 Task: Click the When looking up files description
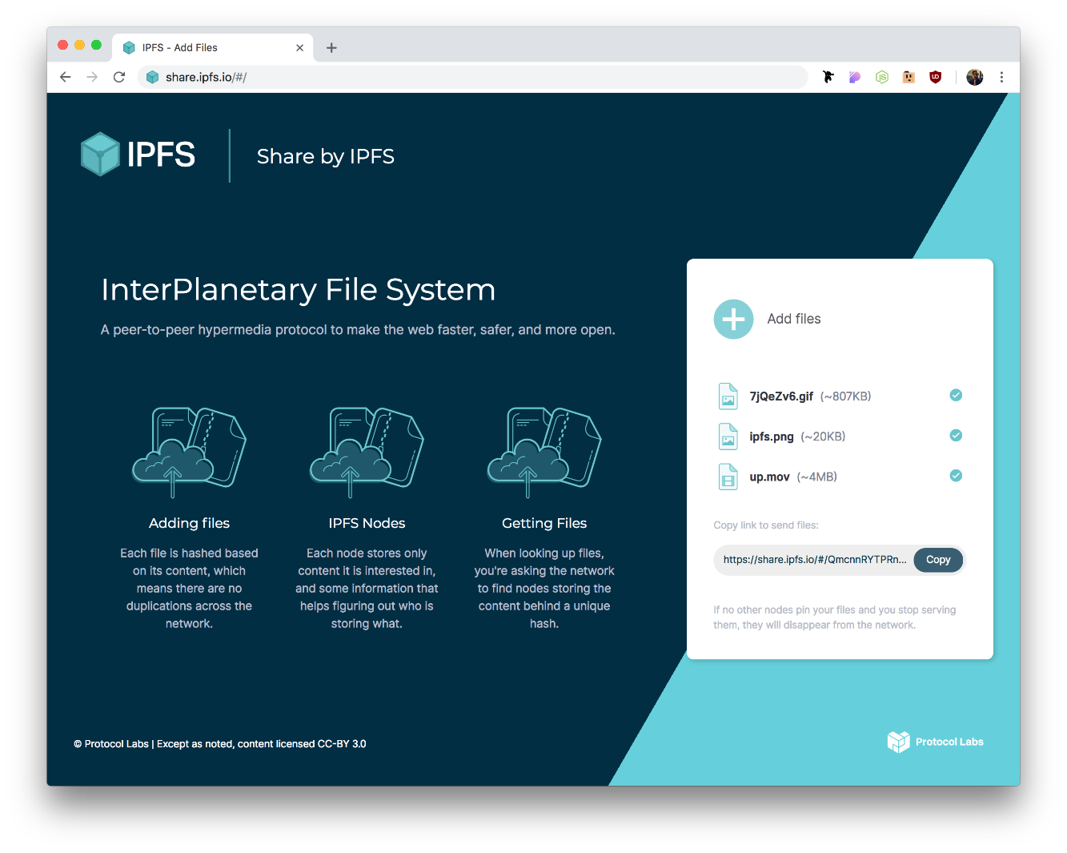click(544, 589)
